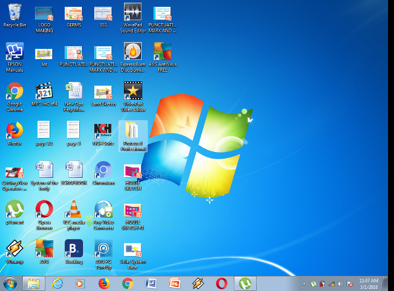
Task: Click the Chromium desktop icon
Action: 103,170
